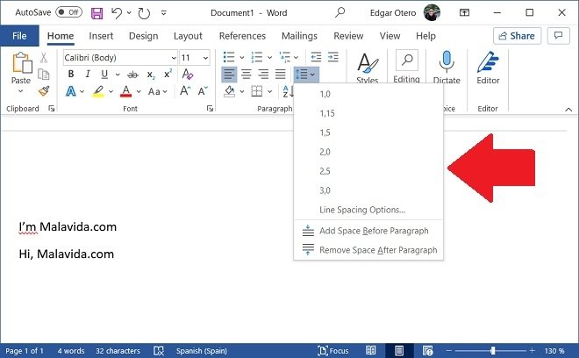This screenshot has height=358, width=579.
Task: Justify the paragraph text
Action: [280, 75]
